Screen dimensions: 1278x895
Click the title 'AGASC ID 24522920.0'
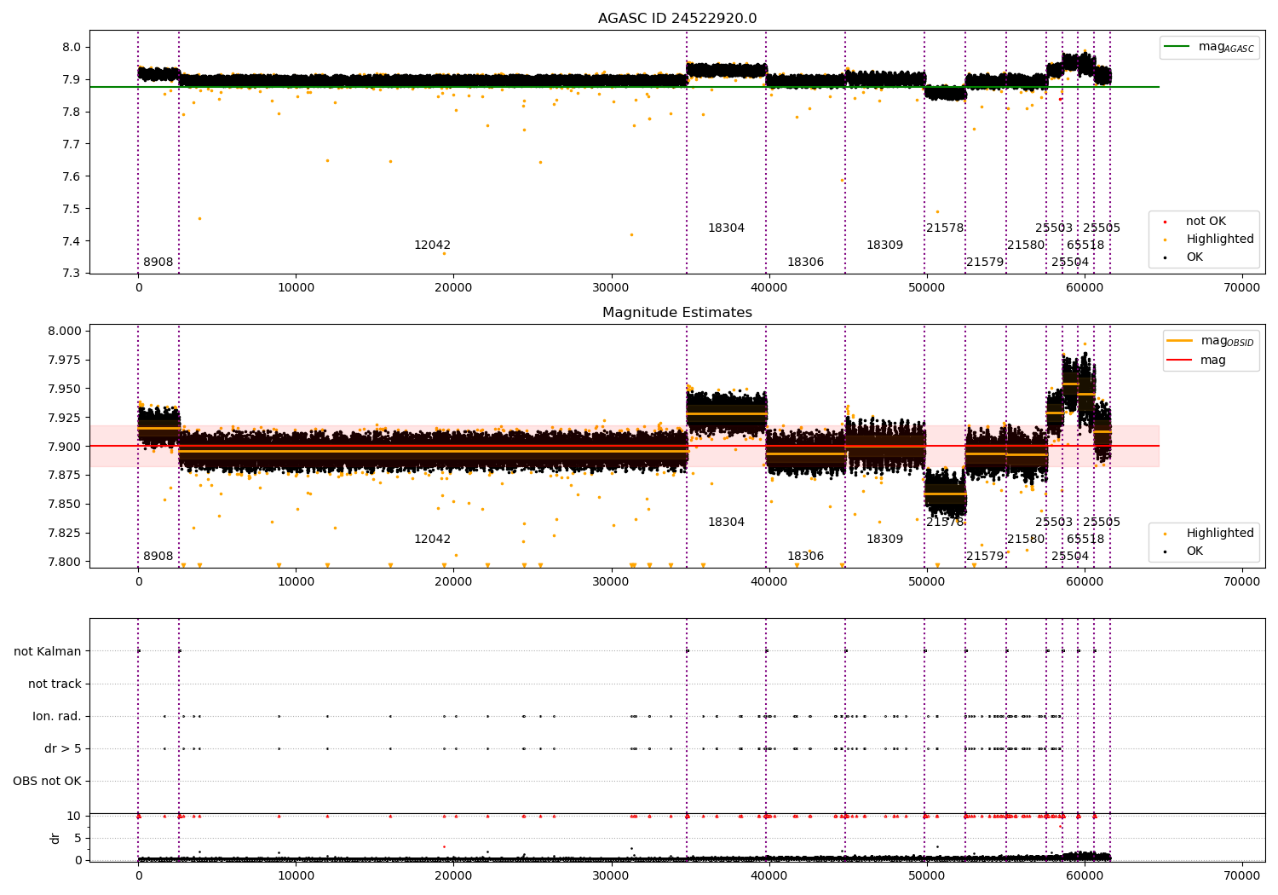coord(677,19)
